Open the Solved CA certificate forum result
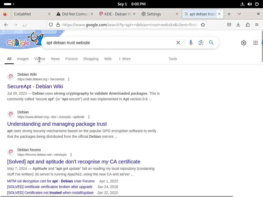The image size is (263, 197). (74, 162)
